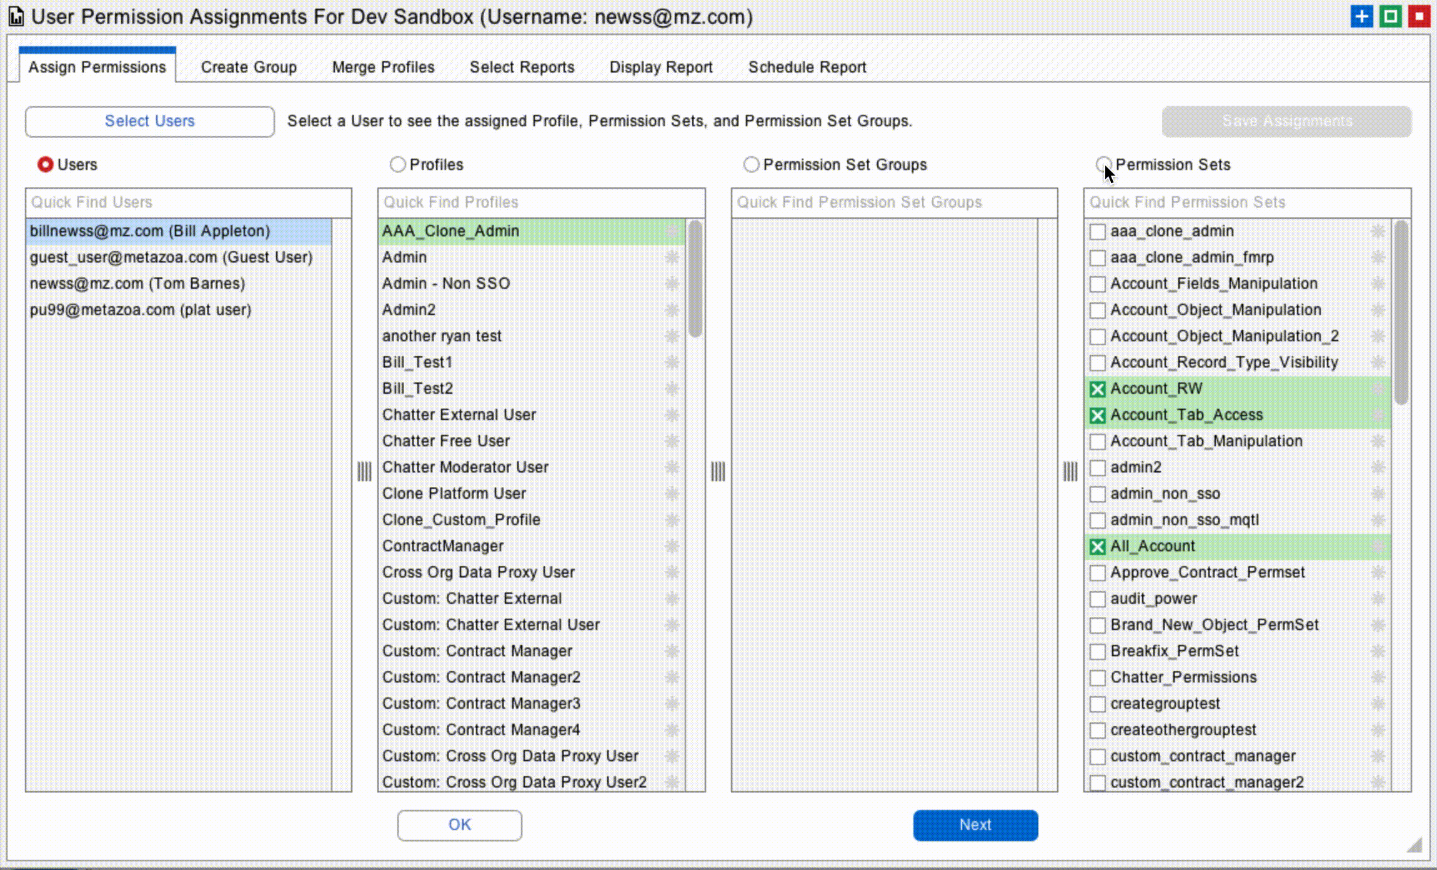This screenshot has width=1437, height=870.
Task: Click the blue plus icon in title bar
Action: [x=1361, y=16]
